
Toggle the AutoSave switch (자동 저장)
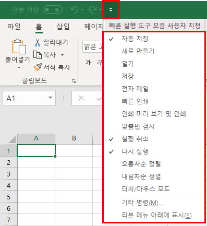coord(53,9)
